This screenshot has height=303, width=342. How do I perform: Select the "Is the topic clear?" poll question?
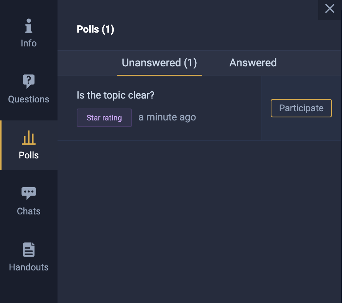click(115, 95)
